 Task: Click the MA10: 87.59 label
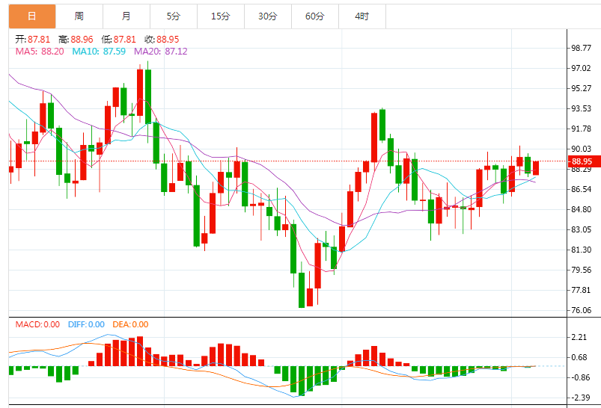(99, 52)
